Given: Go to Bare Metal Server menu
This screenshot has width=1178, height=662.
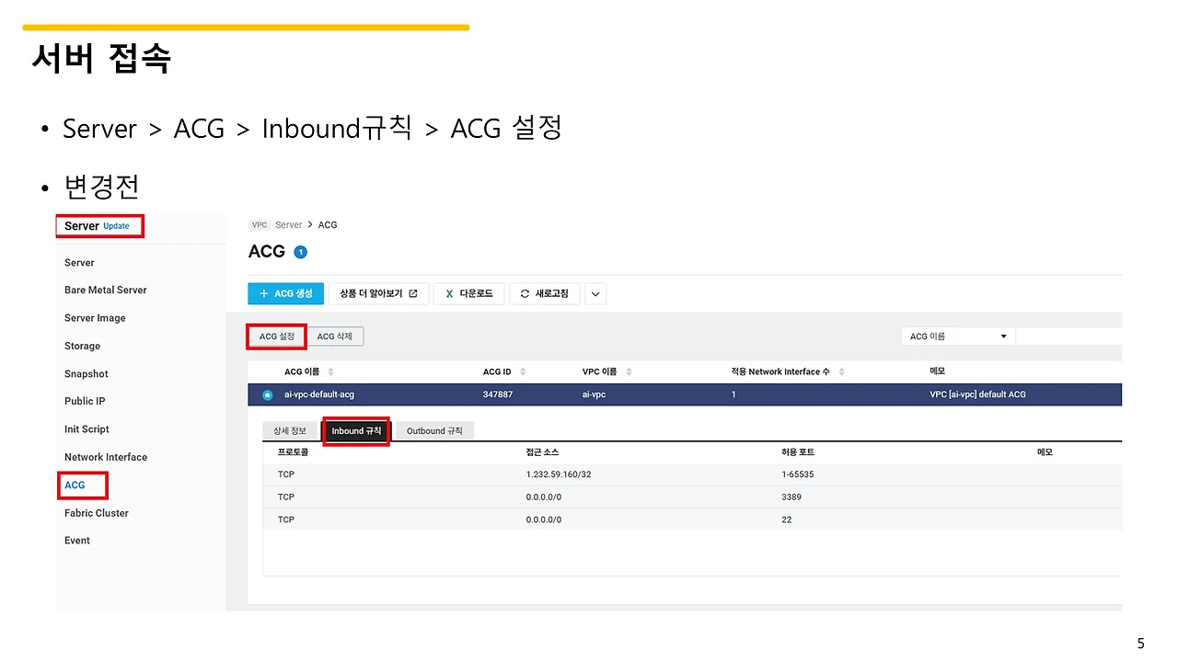Looking at the screenshot, I should 106,290.
